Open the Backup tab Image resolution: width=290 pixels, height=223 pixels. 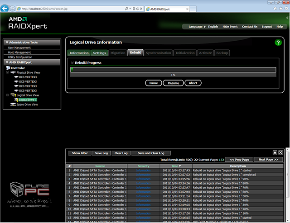pos(222,53)
